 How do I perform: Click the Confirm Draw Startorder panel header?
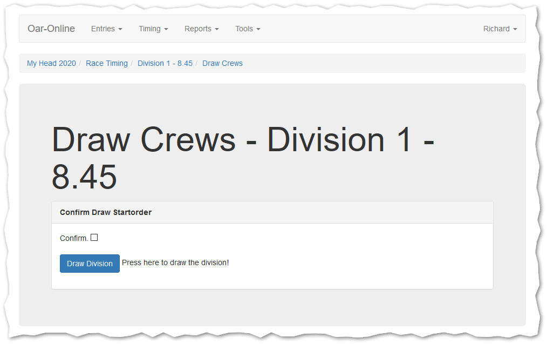(x=106, y=212)
